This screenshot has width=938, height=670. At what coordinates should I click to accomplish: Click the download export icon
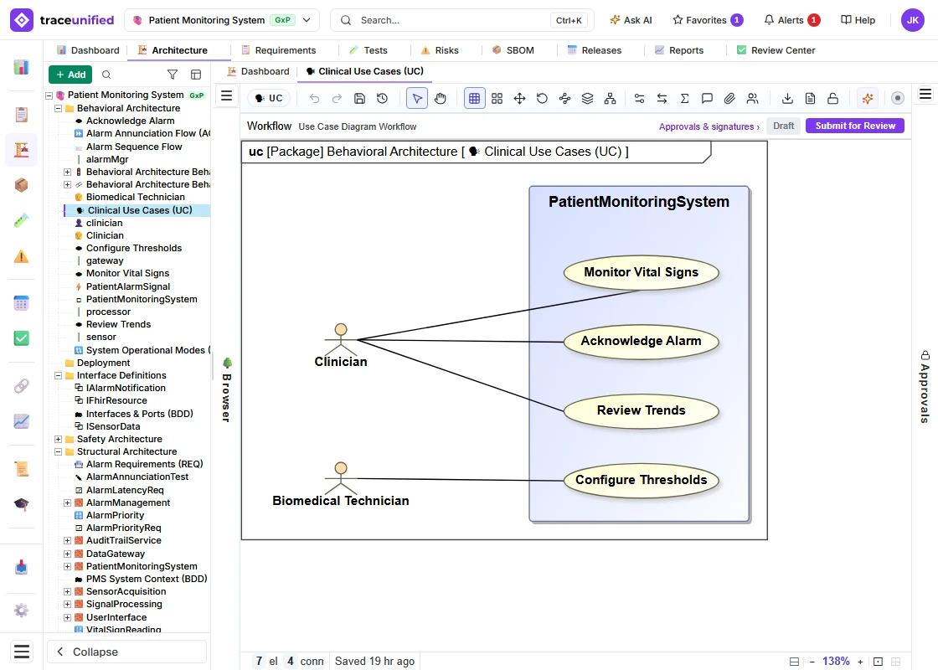788,99
